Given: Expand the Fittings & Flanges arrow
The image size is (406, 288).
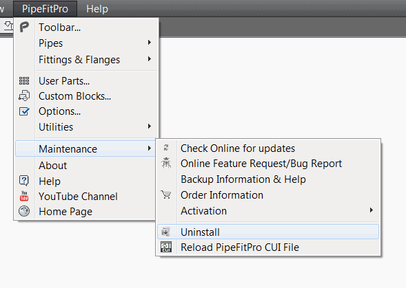Looking at the screenshot, I should (150, 59).
